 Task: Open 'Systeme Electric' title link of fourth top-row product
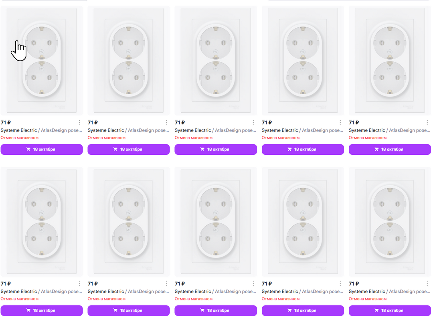(x=280, y=130)
